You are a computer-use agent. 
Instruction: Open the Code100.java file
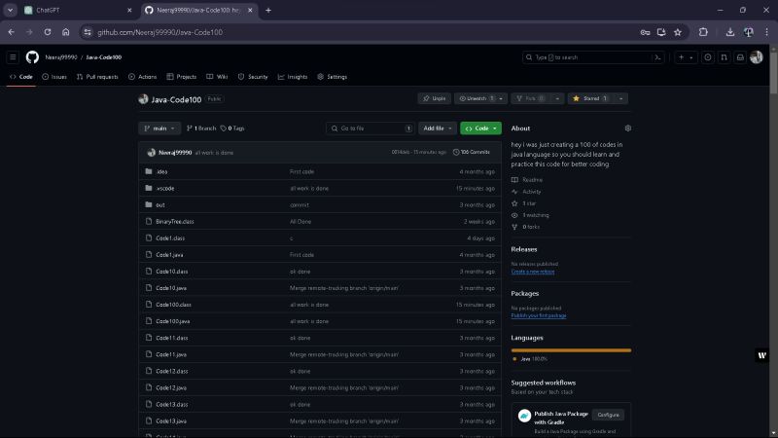[173, 321]
